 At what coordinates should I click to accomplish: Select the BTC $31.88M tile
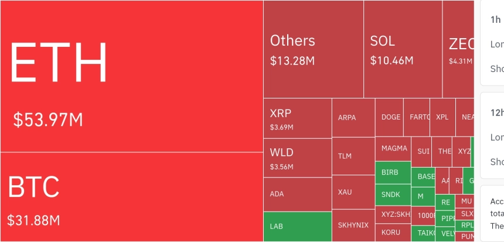click(x=132, y=197)
